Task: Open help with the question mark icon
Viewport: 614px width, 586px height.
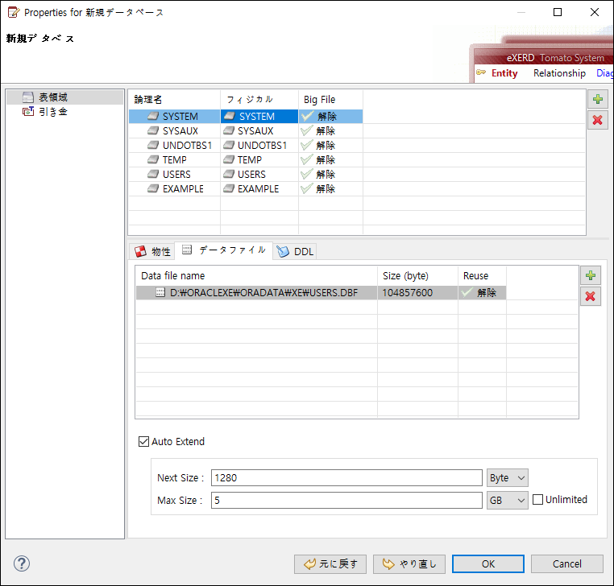Action: point(22,563)
